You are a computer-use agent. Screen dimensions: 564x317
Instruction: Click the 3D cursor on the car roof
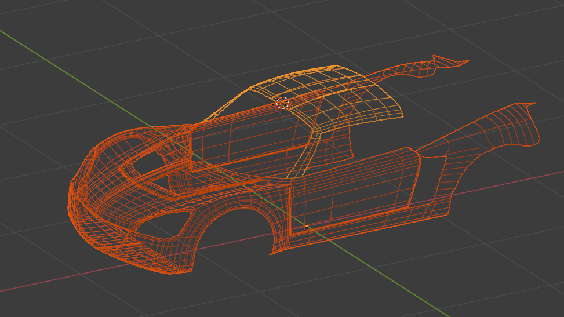pyautogui.click(x=283, y=103)
